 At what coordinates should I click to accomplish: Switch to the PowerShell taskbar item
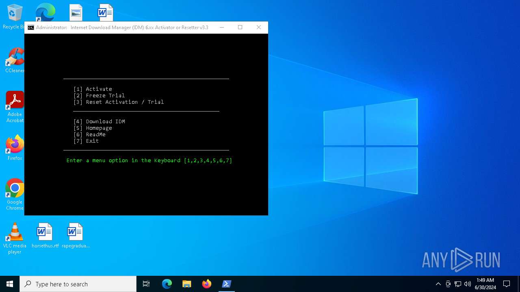pyautogui.click(x=227, y=284)
